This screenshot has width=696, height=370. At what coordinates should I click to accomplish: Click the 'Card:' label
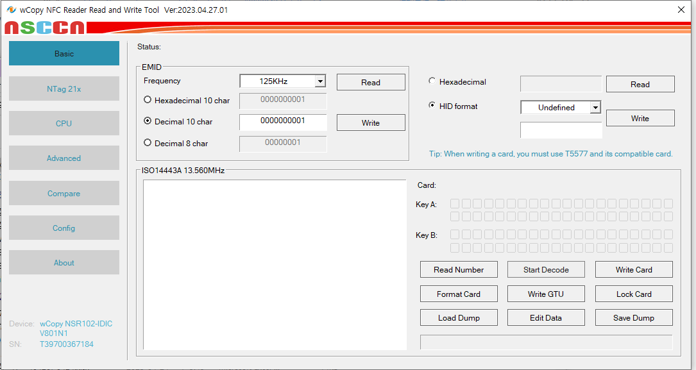point(427,185)
